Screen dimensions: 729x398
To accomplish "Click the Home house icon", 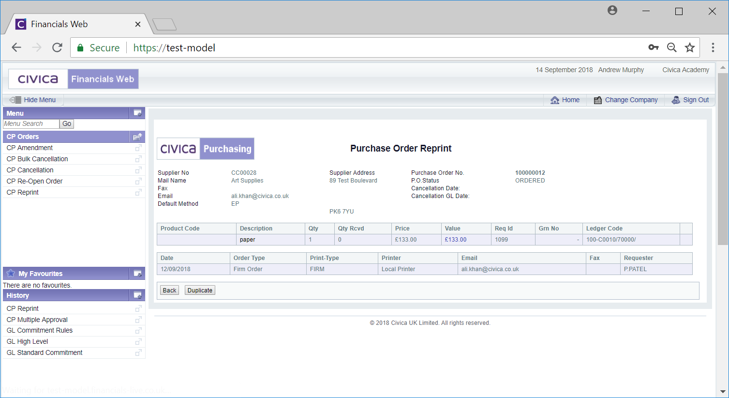I will 555,100.
